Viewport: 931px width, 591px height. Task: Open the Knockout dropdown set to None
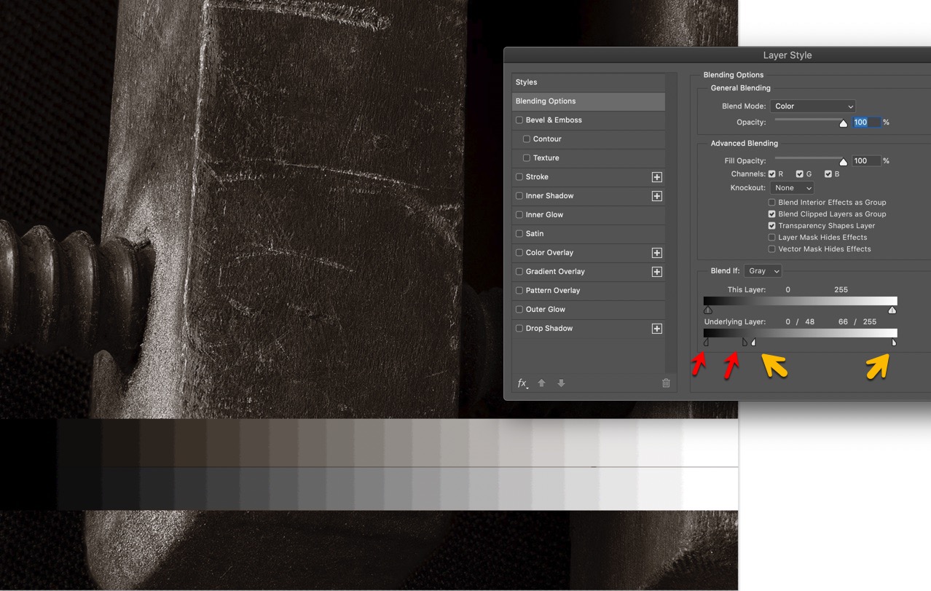(x=791, y=187)
